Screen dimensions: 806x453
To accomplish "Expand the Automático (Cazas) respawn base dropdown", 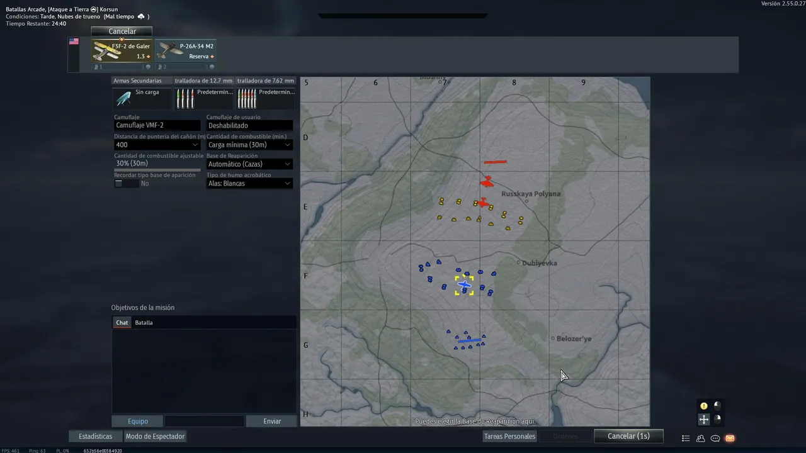I will pyautogui.click(x=249, y=164).
